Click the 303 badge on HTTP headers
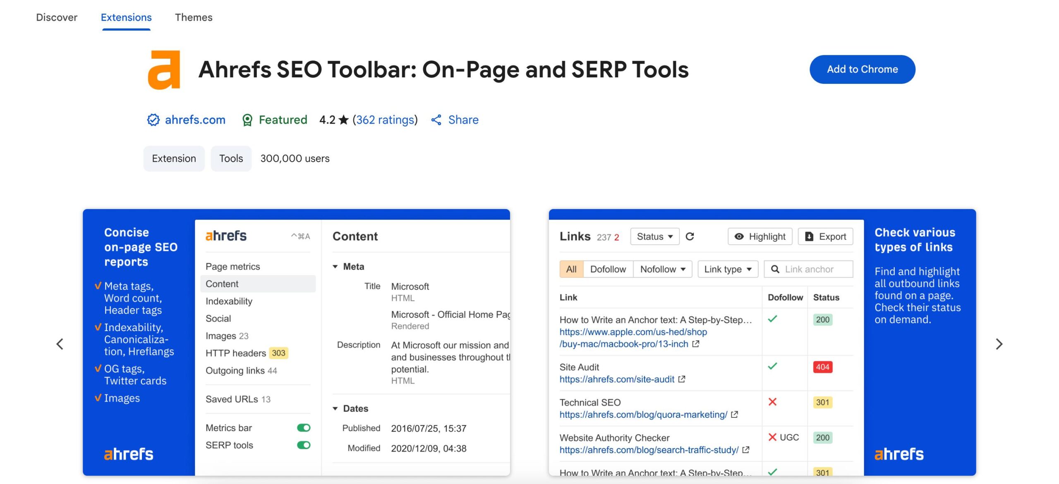Screen dimensions: 1059x484 (x=278, y=353)
